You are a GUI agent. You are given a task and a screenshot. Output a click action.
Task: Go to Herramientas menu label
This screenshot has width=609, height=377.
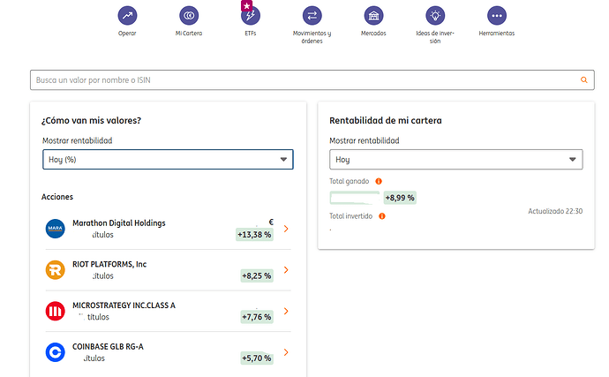point(497,34)
